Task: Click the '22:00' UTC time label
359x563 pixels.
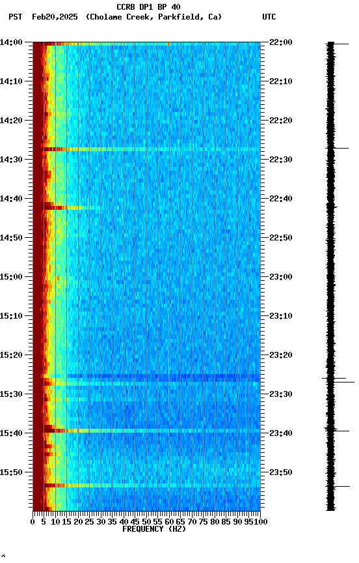Action: point(281,42)
